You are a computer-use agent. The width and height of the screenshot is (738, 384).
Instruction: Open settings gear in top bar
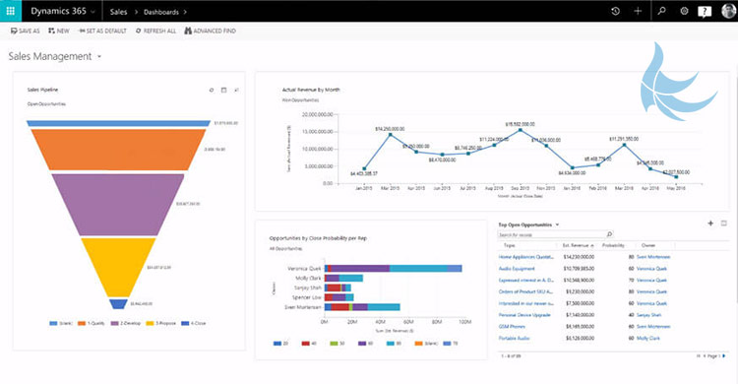(x=684, y=11)
